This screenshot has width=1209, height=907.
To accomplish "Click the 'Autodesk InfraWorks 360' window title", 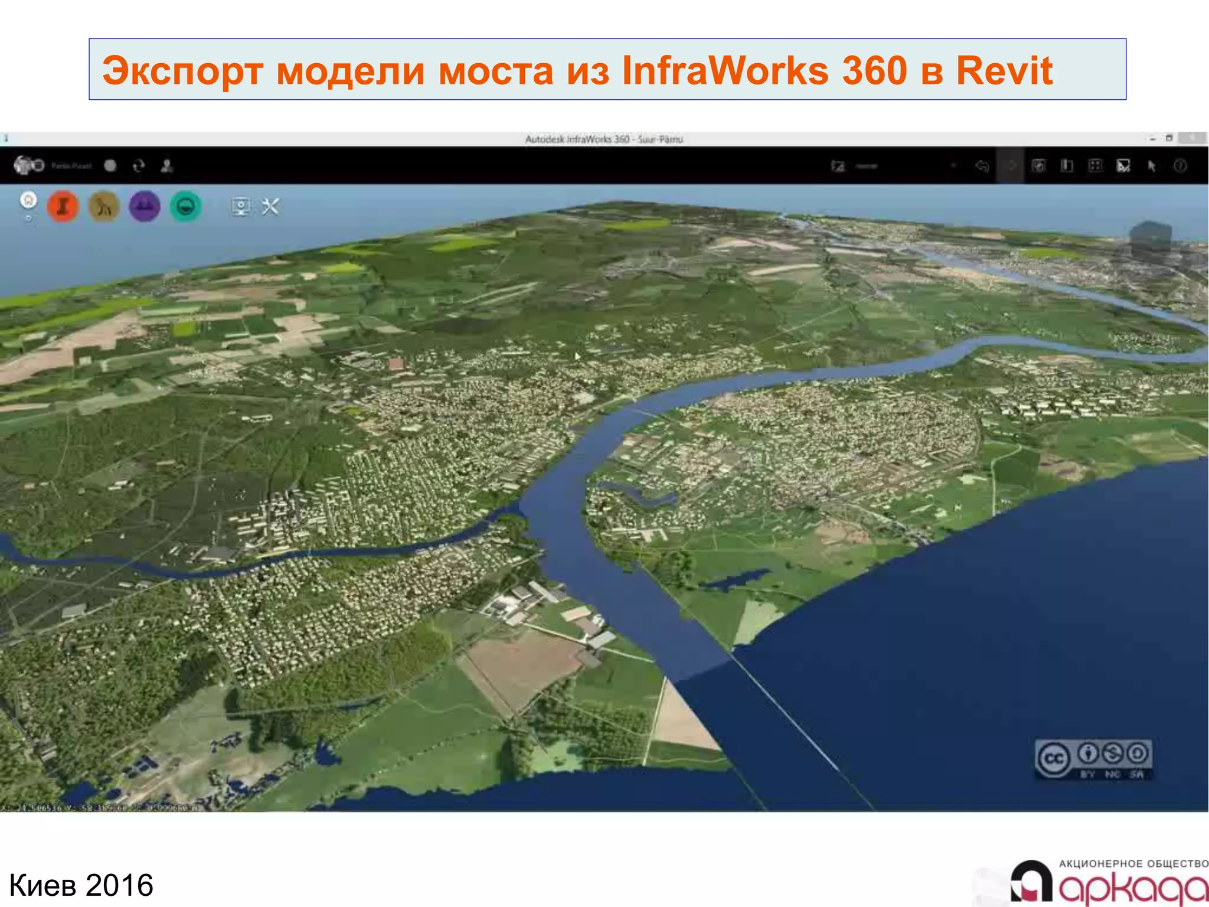I will point(604,139).
